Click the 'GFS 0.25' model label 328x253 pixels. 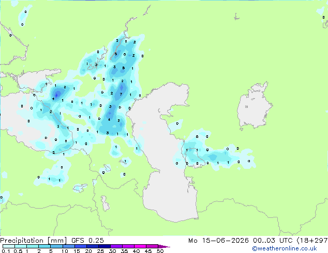coord(87,241)
